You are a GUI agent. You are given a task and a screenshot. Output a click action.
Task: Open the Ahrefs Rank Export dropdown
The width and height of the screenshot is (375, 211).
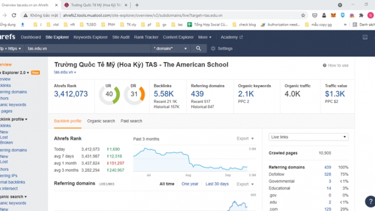[245, 138]
